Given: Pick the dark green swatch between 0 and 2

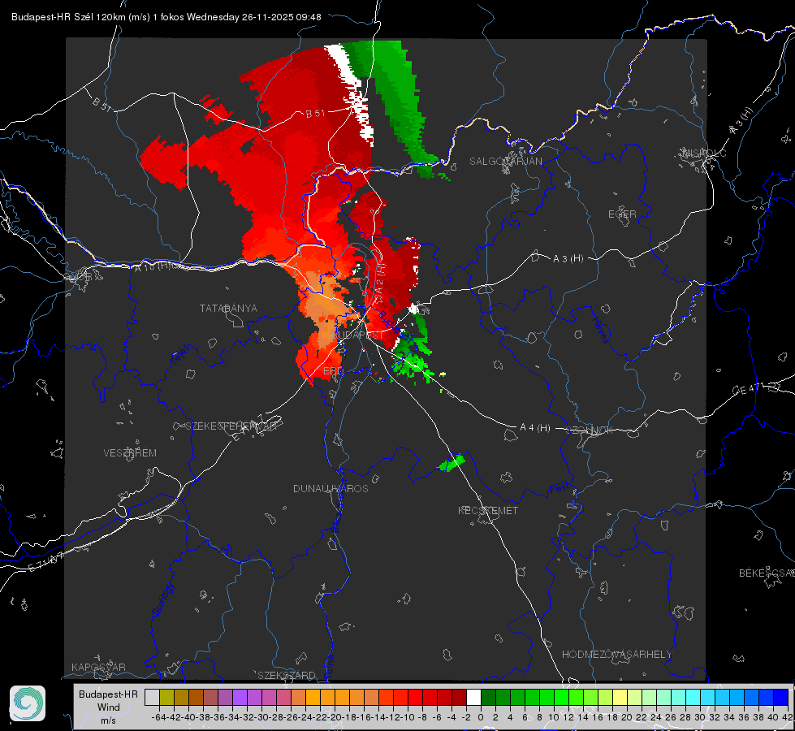Looking at the screenshot, I should (x=488, y=697).
